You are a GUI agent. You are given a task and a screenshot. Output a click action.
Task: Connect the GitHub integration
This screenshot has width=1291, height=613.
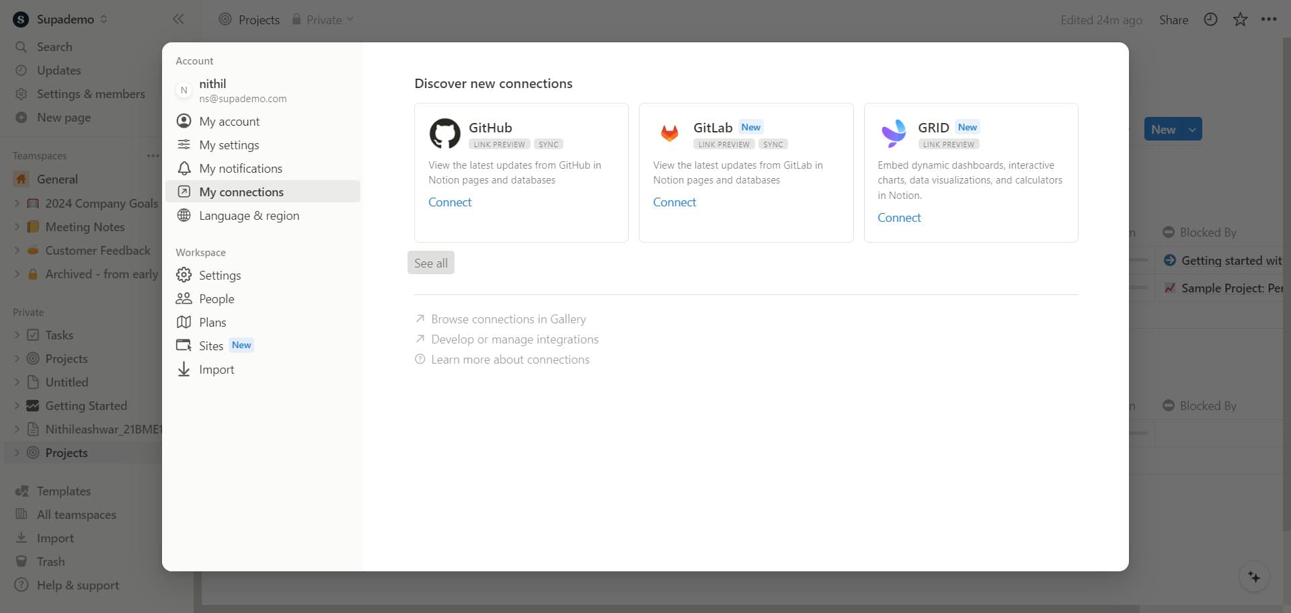coord(450,202)
